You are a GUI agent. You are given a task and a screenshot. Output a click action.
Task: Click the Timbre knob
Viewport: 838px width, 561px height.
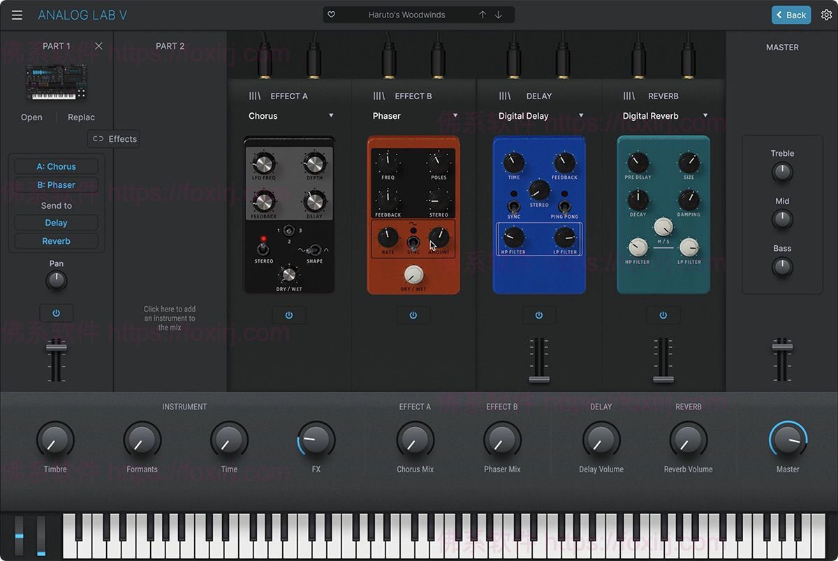pyautogui.click(x=55, y=440)
